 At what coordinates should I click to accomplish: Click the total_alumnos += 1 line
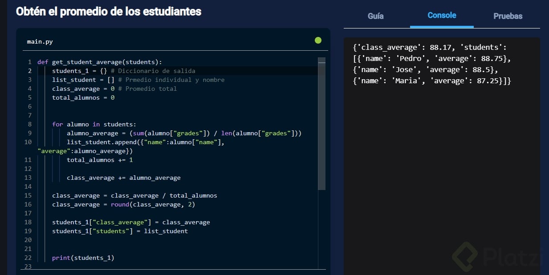(x=100, y=160)
